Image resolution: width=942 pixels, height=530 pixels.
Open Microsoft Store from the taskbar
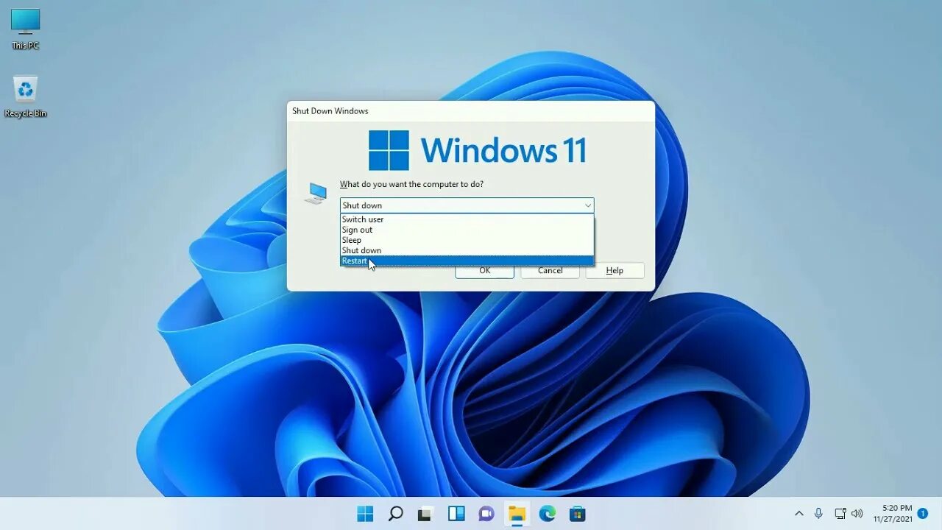click(578, 514)
